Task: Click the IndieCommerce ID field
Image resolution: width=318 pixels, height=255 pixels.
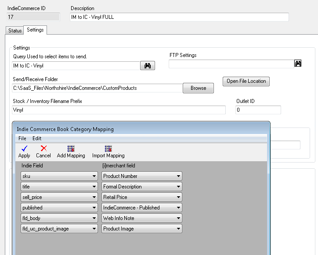Action: click(33, 17)
